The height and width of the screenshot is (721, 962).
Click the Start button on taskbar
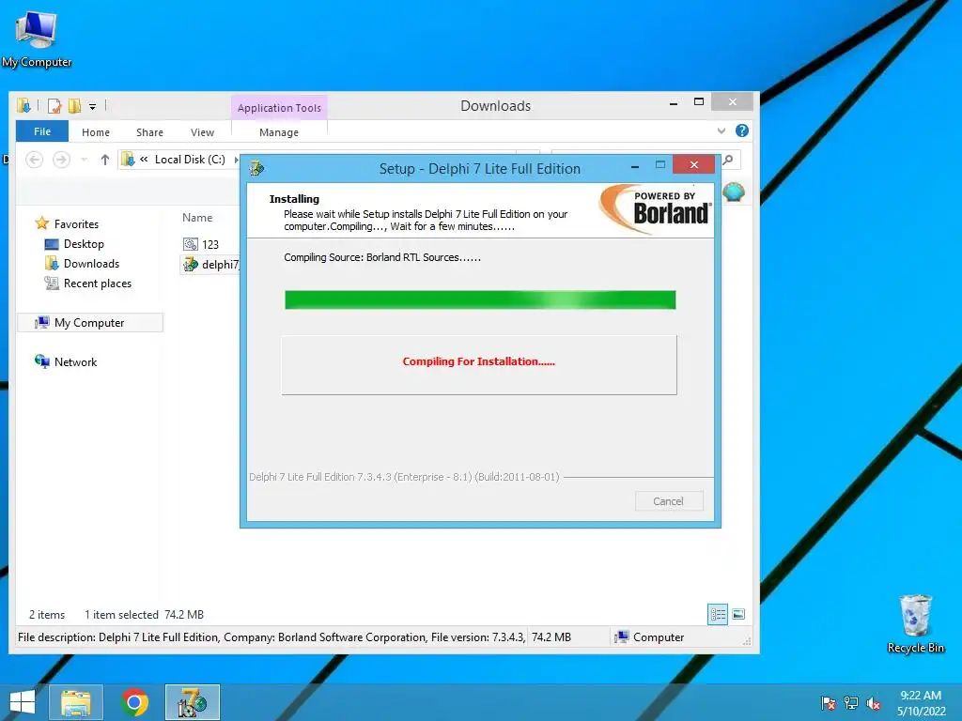pyautogui.click(x=23, y=702)
